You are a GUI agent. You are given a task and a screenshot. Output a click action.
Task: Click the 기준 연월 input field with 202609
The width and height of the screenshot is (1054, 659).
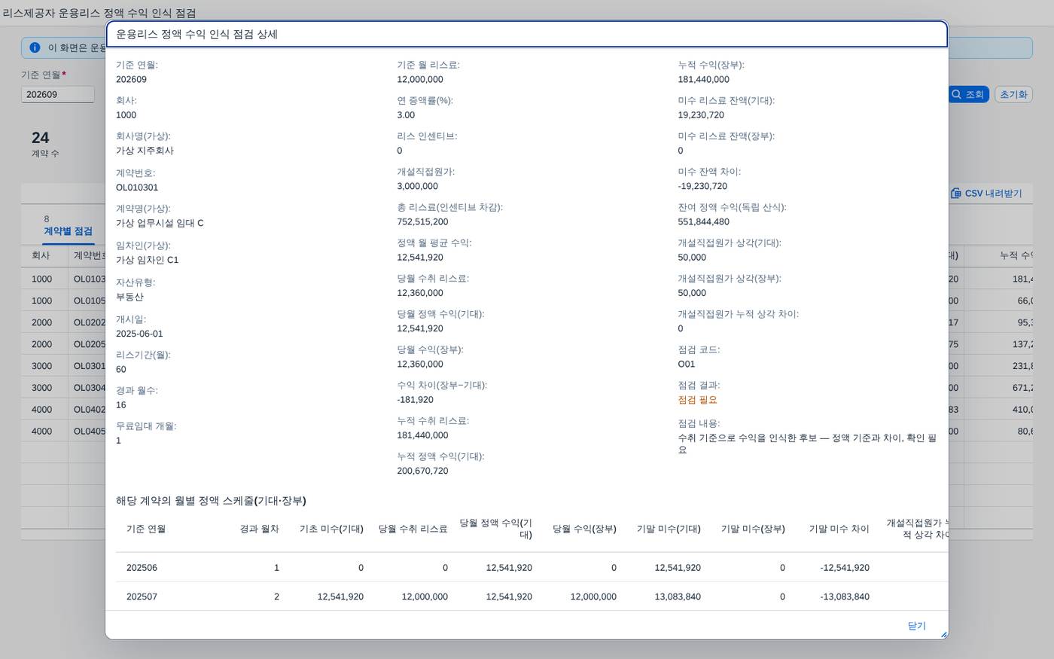click(58, 94)
